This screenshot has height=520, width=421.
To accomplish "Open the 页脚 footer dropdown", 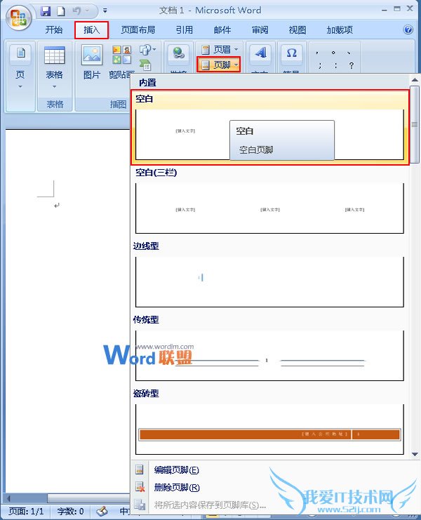I will tap(218, 65).
